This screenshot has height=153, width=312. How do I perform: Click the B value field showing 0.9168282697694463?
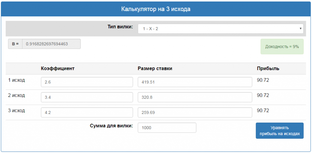point(51,44)
